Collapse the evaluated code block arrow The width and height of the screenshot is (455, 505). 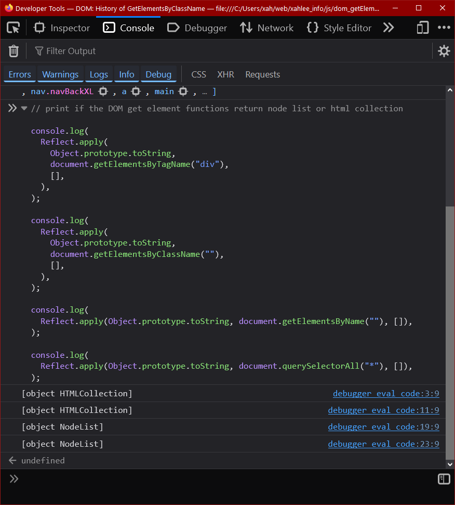tap(24, 108)
